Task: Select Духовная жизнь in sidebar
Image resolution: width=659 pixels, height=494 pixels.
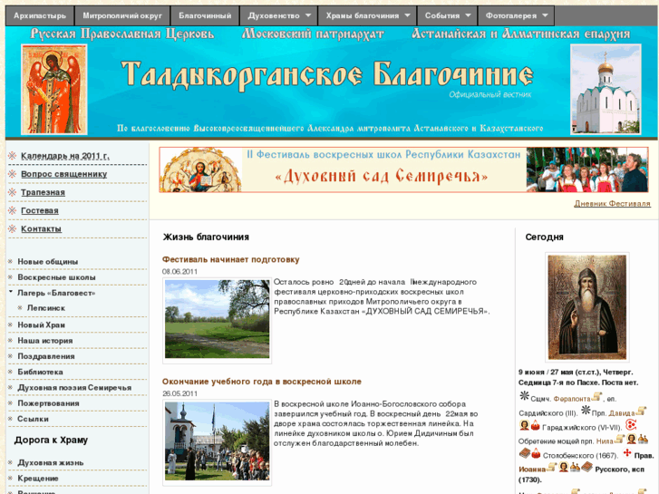Action: click(x=51, y=463)
